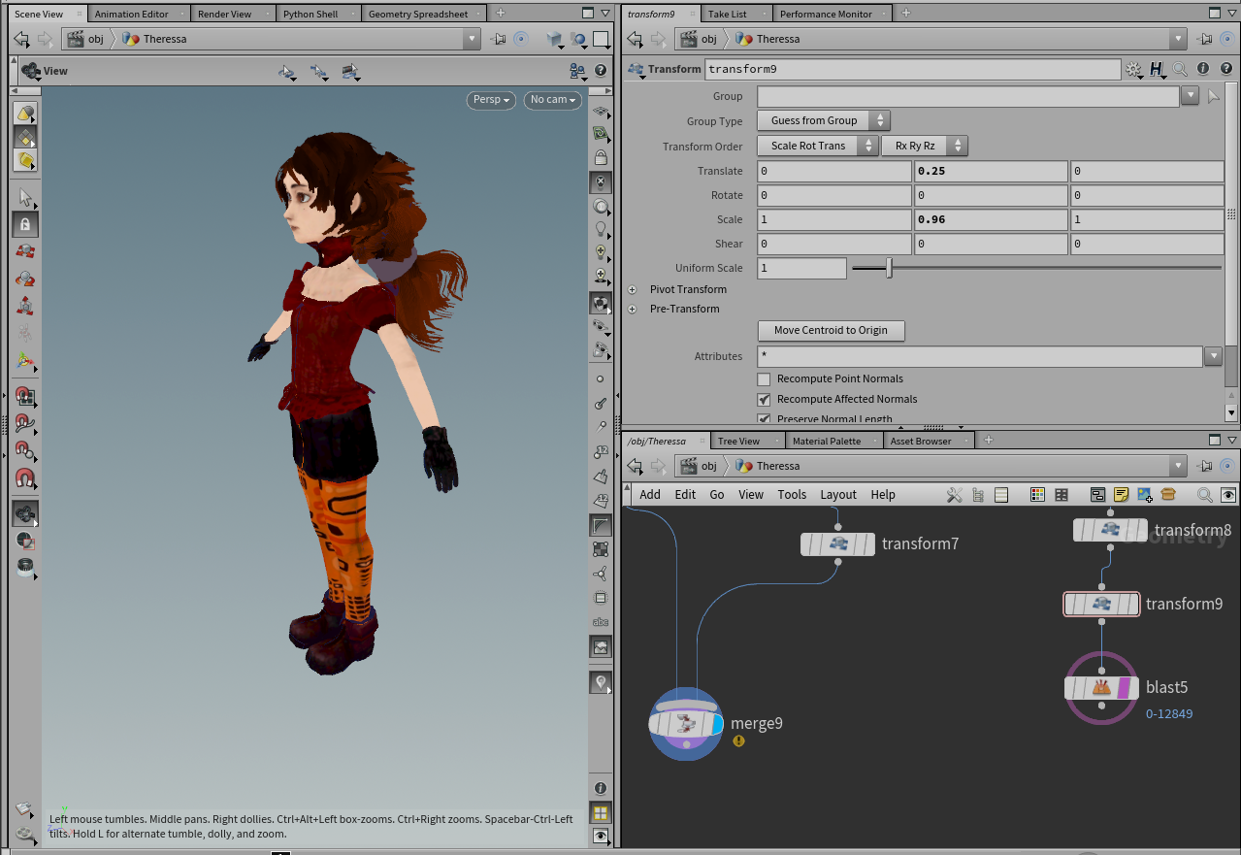
Task: Select the merge9 node
Action: 686,724
